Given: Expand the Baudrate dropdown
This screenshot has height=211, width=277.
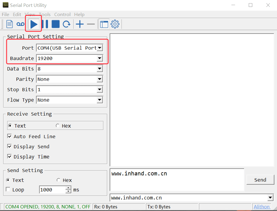Looking at the screenshot, I should (x=99, y=58).
